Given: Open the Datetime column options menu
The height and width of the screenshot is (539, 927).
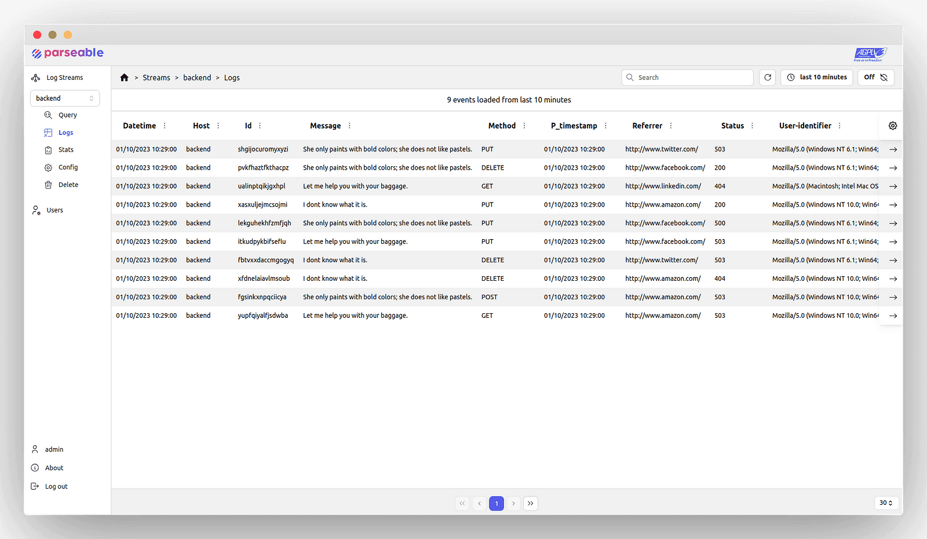Looking at the screenshot, I should [x=165, y=126].
